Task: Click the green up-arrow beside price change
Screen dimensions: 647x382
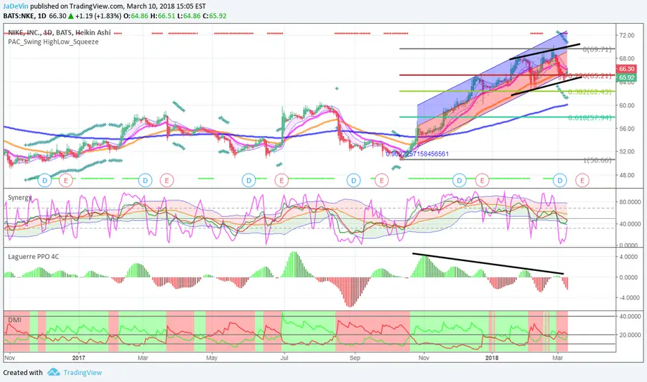Action: pos(71,16)
